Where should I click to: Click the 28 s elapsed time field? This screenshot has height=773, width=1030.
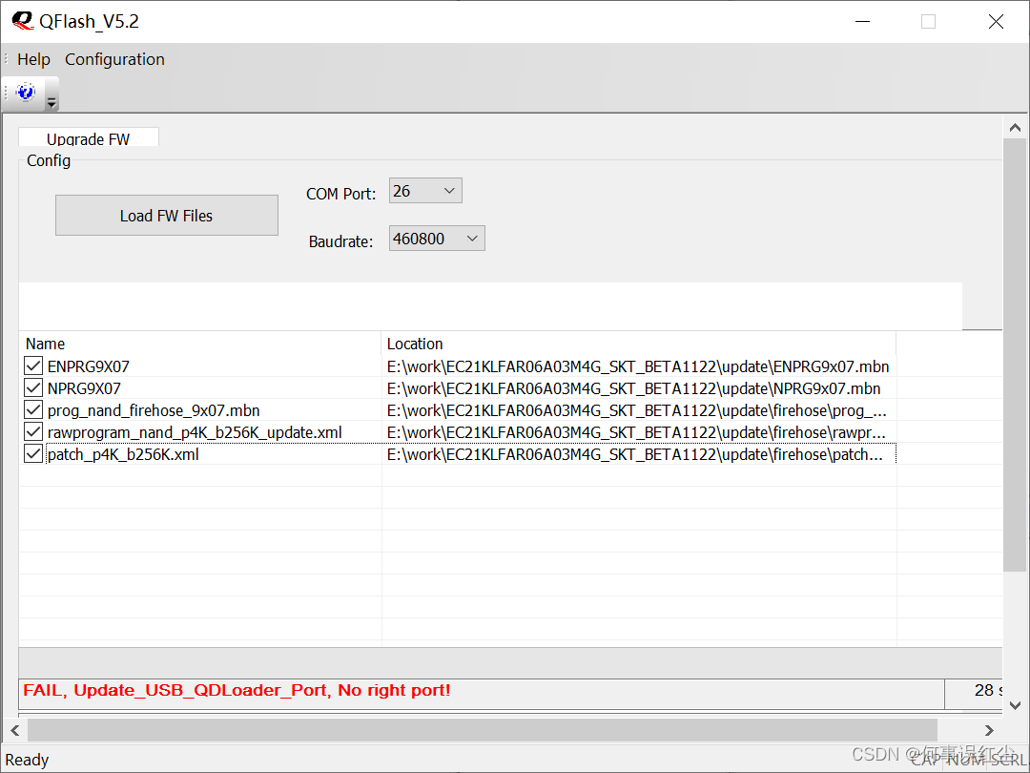(x=974, y=694)
